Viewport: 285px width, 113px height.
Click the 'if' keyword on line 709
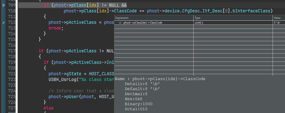tap(46, 5)
